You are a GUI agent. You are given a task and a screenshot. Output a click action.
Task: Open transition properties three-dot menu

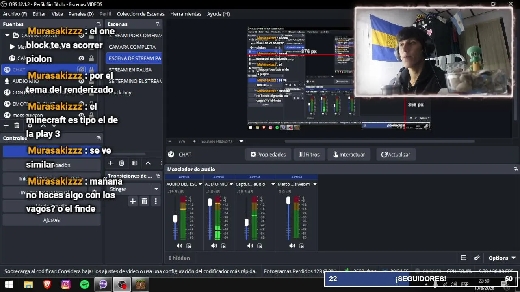coord(156,201)
